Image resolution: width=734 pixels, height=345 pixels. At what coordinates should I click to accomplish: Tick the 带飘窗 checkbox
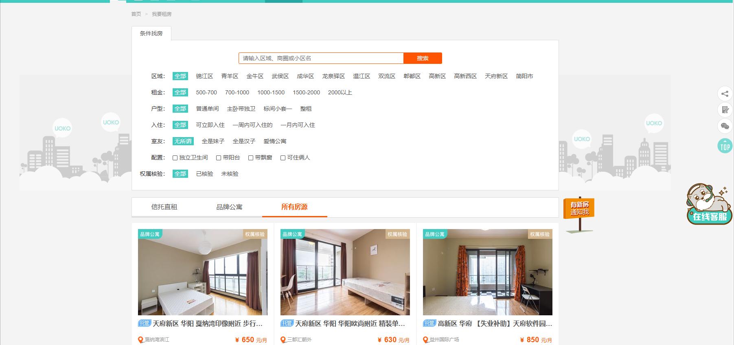[251, 158]
